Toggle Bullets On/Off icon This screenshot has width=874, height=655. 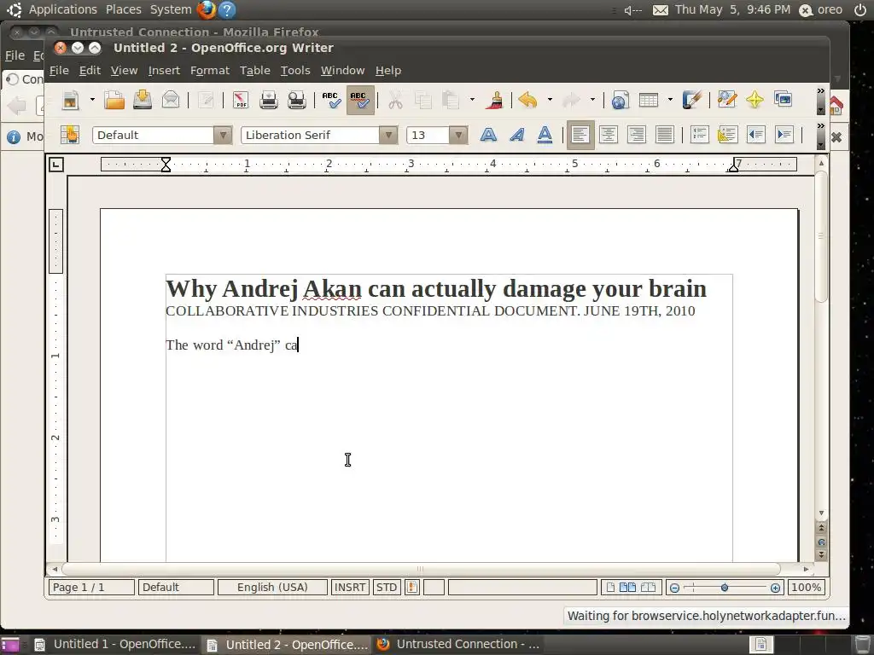pyautogui.click(x=727, y=135)
